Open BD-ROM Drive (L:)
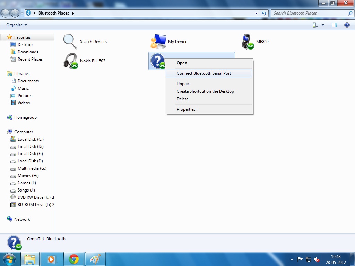 [x=36, y=204]
